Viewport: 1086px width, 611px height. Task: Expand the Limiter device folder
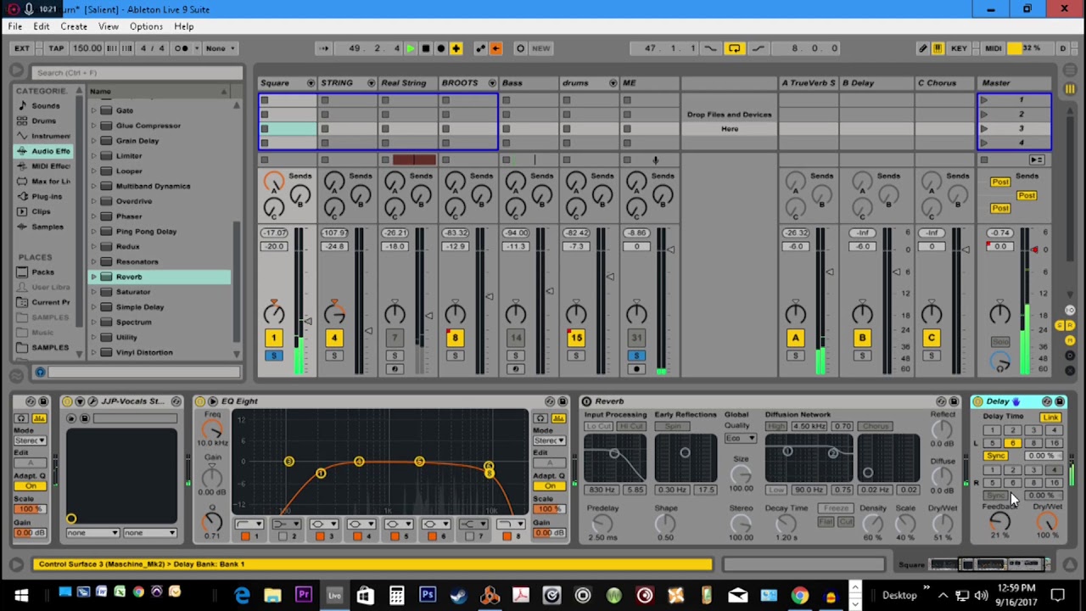(x=93, y=156)
